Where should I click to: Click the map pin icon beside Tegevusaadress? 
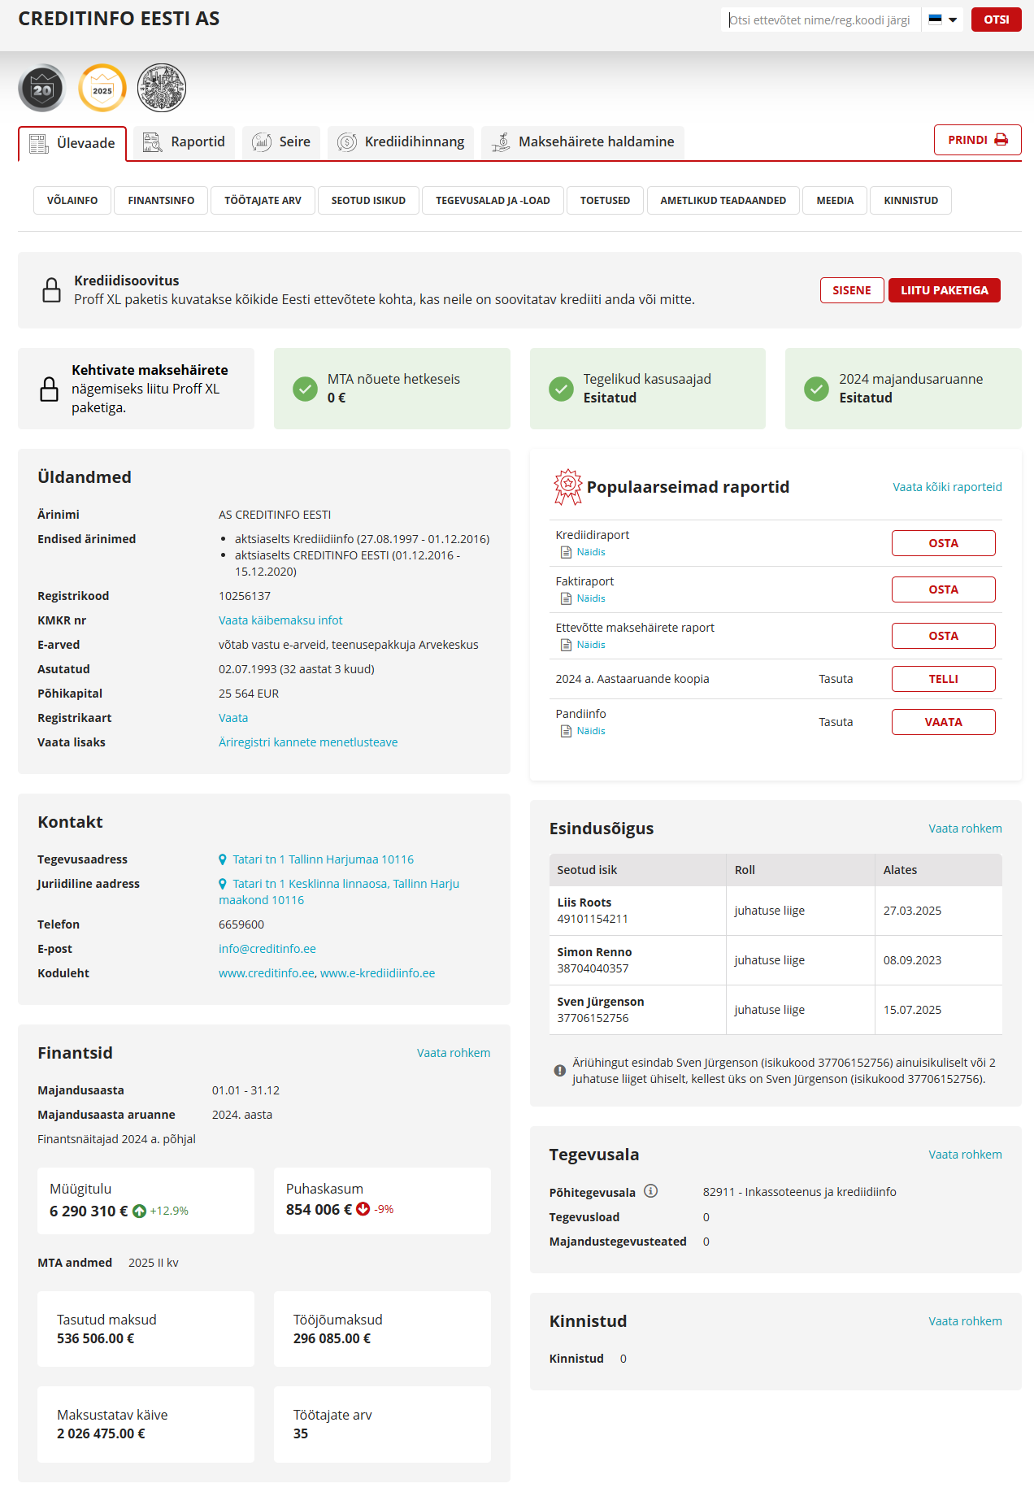(x=223, y=859)
